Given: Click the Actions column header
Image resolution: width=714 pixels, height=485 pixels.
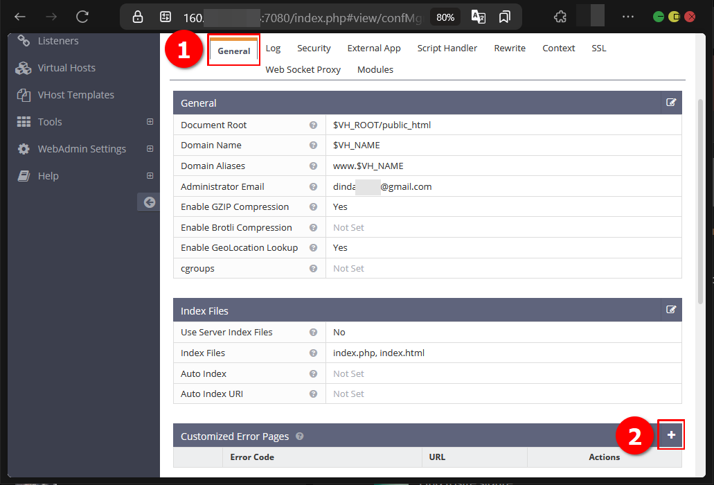Looking at the screenshot, I should coord(604,457).
